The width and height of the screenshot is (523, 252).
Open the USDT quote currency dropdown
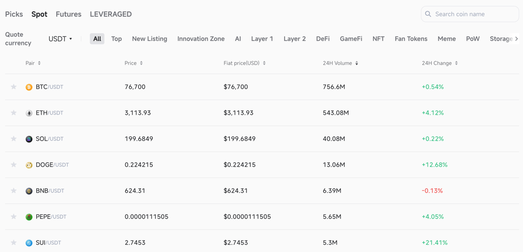pos(61,38)
